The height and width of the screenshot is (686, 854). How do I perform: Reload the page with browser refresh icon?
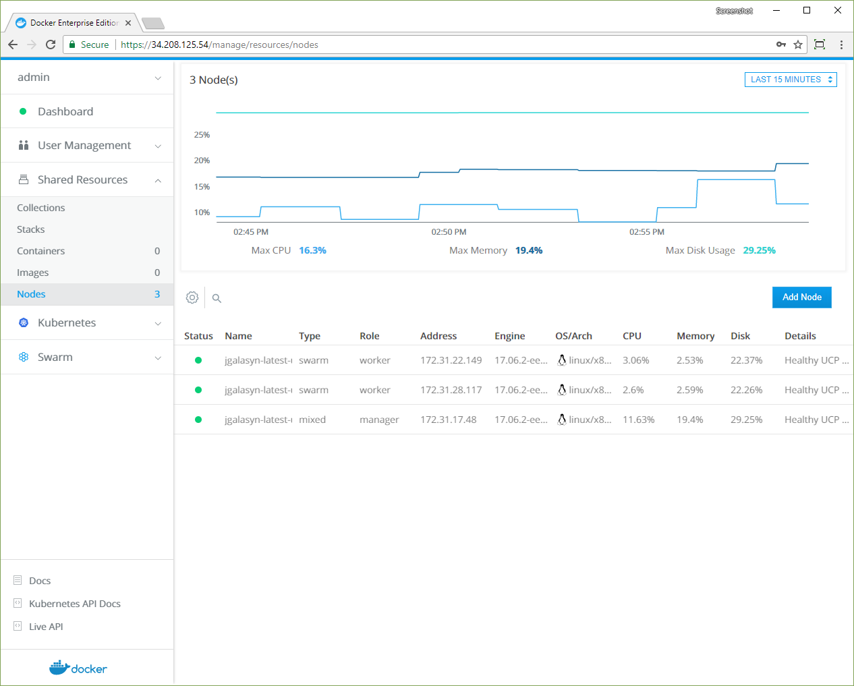tap(51, 45)
